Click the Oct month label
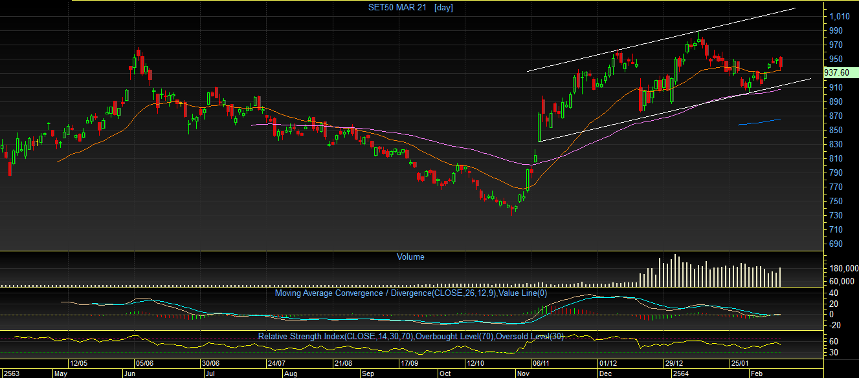859x378 pixels. click(x=445, y=373)
